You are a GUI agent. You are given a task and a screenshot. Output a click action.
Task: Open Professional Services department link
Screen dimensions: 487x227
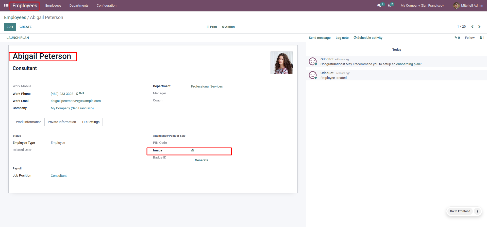click(x=207, y=86)
